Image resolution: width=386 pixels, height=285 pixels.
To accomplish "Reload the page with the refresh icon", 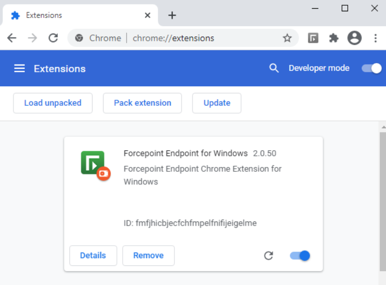I will (x=53, y=38).
